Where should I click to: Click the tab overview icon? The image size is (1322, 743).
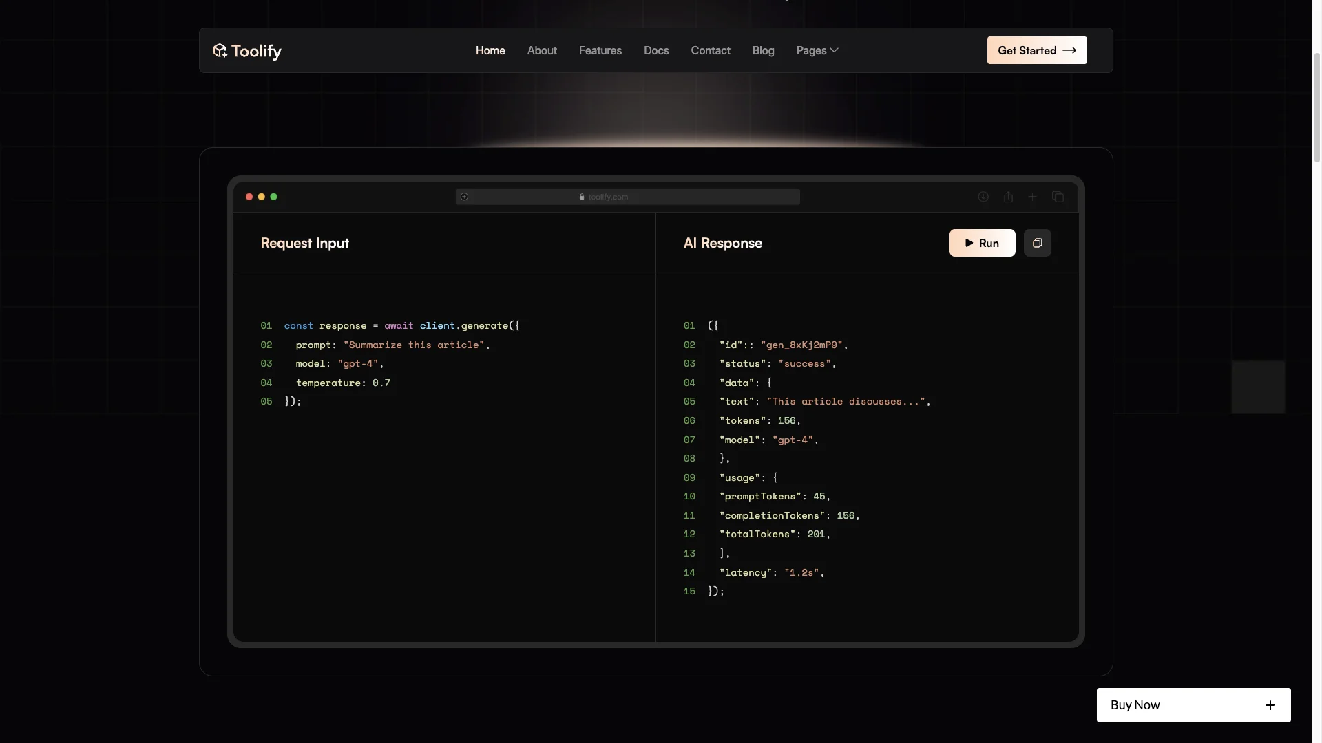pyautogui.click(x=1058, y=197)
